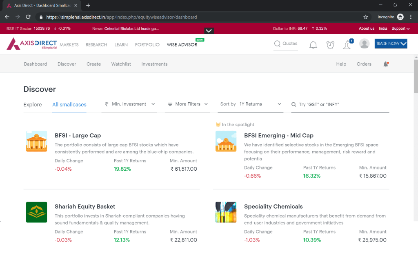Open the Min. Investment dropdown

pos(129,104)
